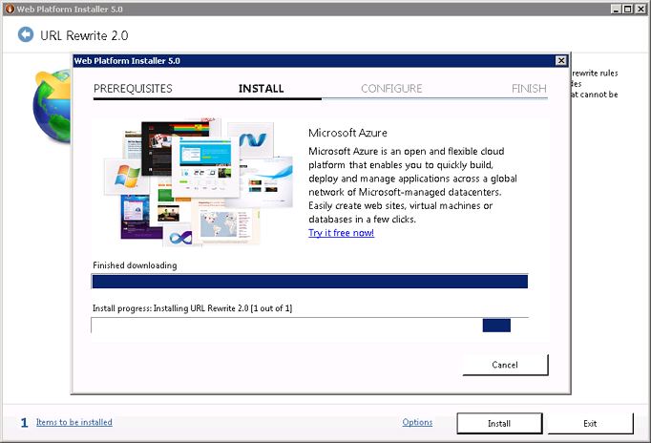Open the Options link
This screenshot has height=443, width=651.
coord(417,422)
